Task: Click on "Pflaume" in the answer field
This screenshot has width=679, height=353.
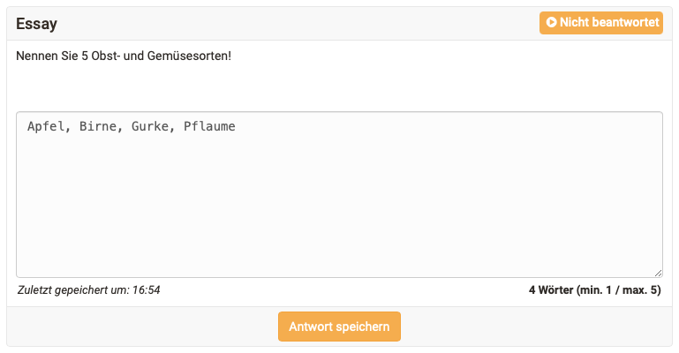Action: click(x=209, y=126)
